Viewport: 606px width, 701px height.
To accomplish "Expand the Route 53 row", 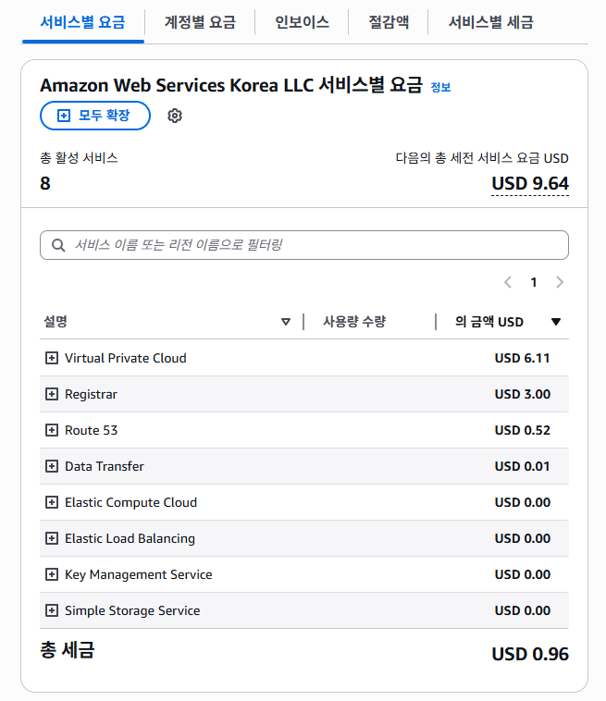I will click(x=52, y=430).
